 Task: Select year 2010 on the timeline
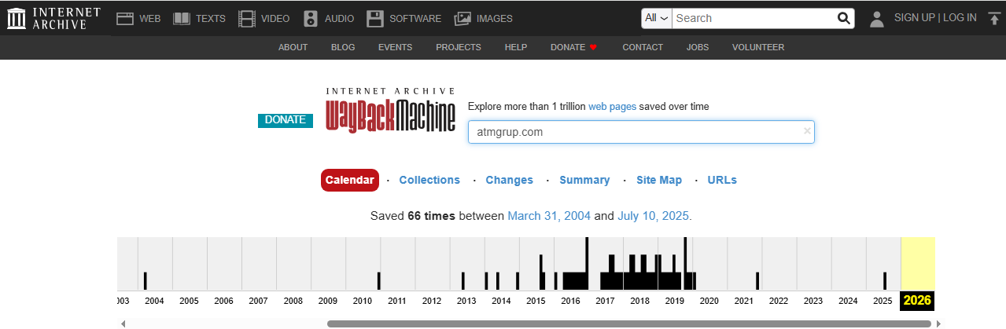363,301
